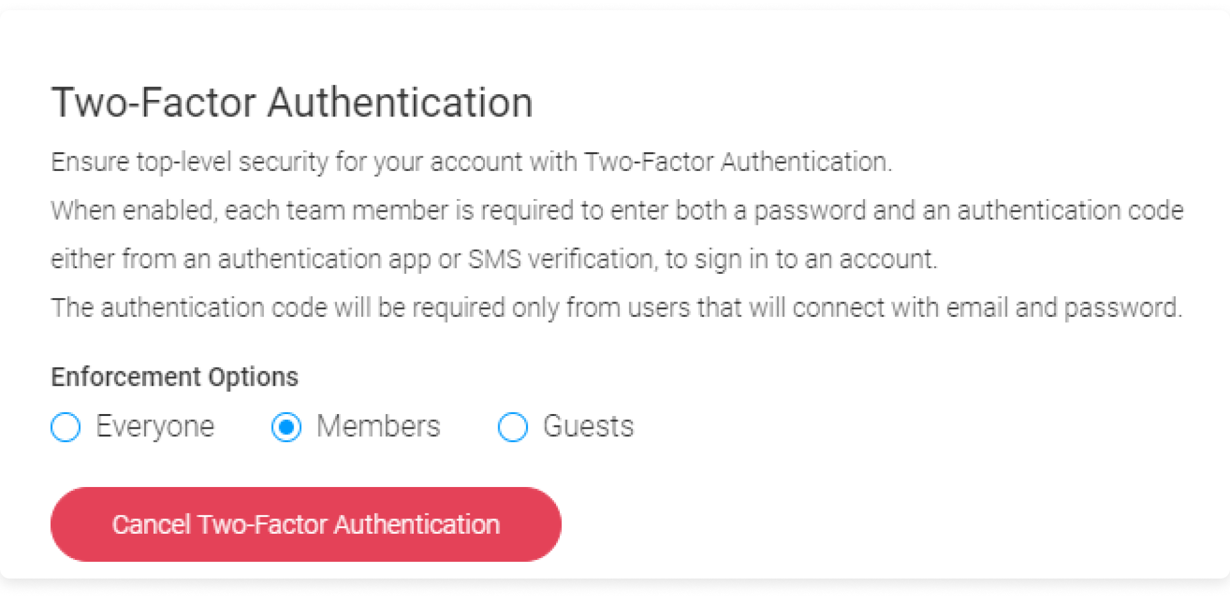
Task: Click the 'Members' label text
Action: pyautogui.click(x=379, y=426)
